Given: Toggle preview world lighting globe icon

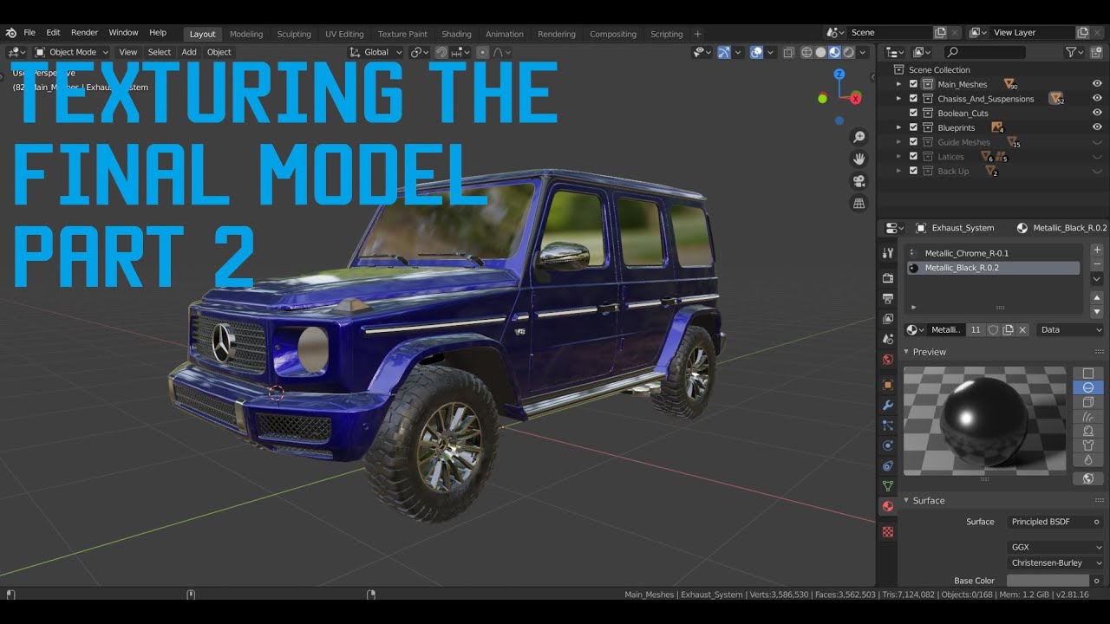Looking at the screenshot, I should [x=1088, y=478].
